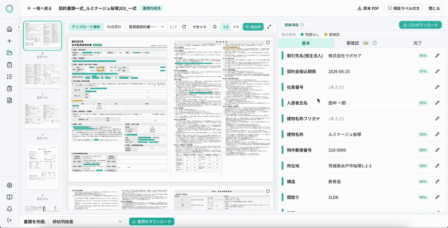Click the fullscreen expand arrows icon
Screen dimensions: 448x228
[269, 27]
